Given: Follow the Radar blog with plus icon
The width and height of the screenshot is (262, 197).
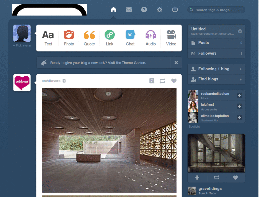Looking at the screenshot, I should pos(197,177).
